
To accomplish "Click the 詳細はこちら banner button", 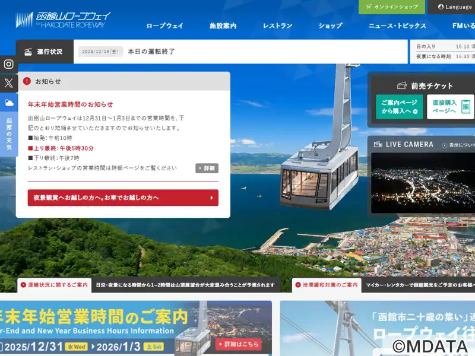I will [239, 344].
